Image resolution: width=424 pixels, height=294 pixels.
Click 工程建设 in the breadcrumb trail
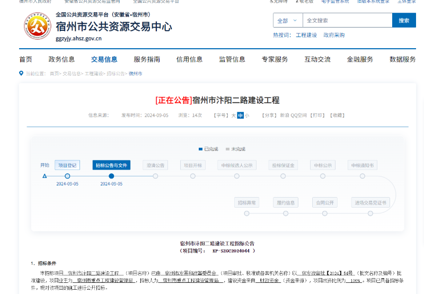pos(94,74)
